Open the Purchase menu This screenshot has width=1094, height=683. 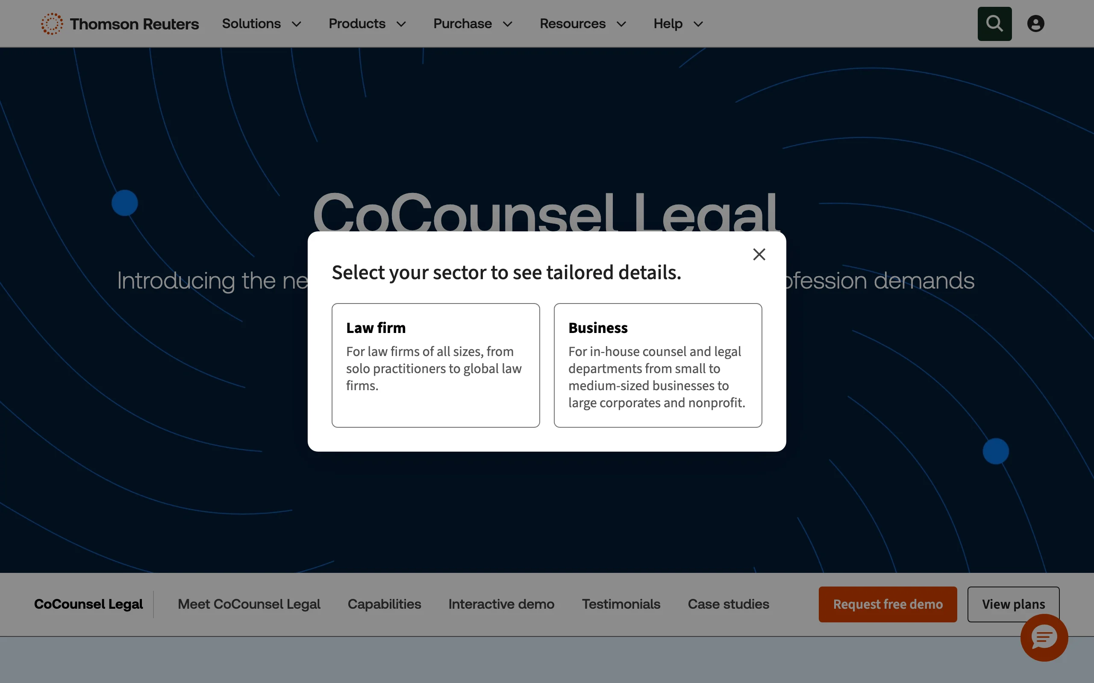(x=462, y=23)
